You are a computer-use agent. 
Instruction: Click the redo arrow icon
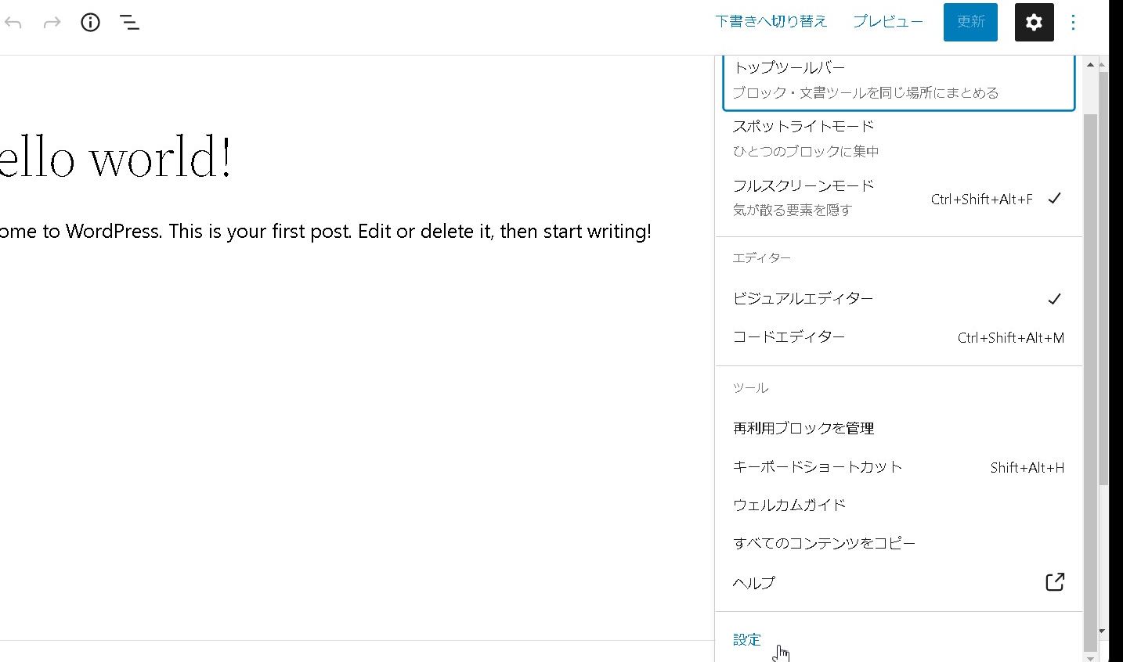pyautogui.click(x=52, y=22)
